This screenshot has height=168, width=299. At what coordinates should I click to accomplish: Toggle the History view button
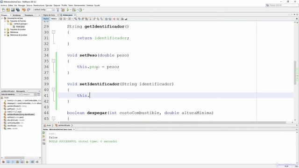[x=54, y=19]
